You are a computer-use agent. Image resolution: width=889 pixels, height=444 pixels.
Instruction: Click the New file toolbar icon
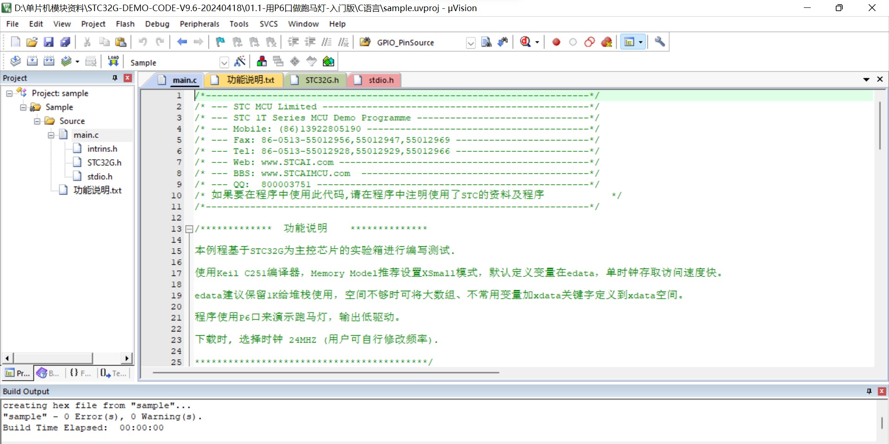point(15,42)
